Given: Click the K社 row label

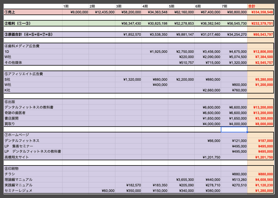Looking at the screenshot, I should pos(33,90).
